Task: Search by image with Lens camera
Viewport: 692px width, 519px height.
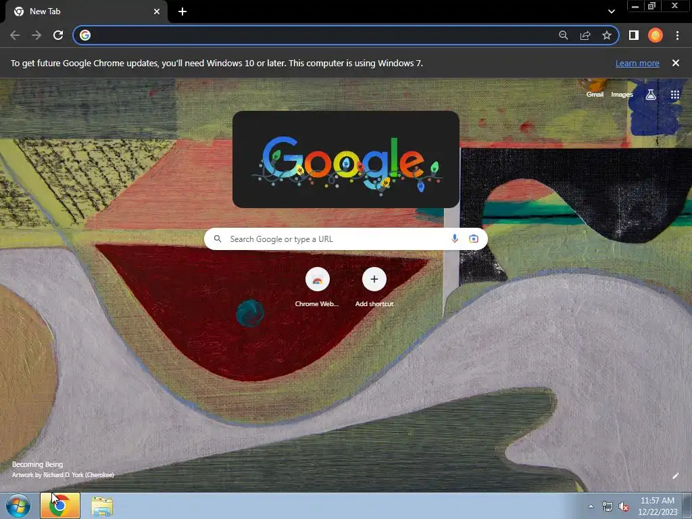Action: 474,239
